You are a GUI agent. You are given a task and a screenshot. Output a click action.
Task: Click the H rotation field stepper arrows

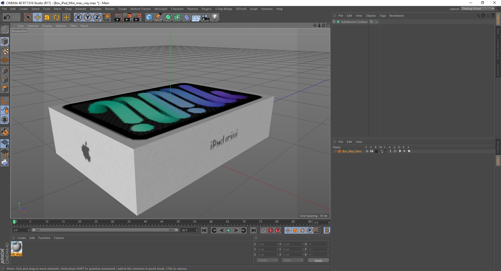click(x=328, y=244)
